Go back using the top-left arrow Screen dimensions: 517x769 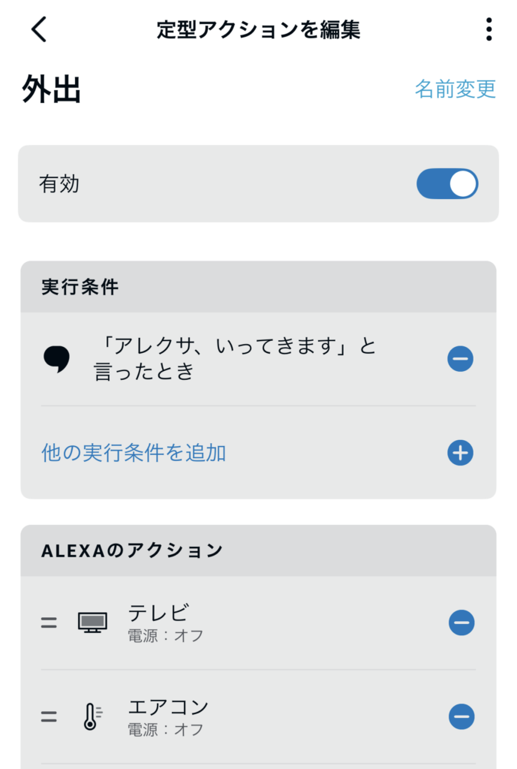39,29
